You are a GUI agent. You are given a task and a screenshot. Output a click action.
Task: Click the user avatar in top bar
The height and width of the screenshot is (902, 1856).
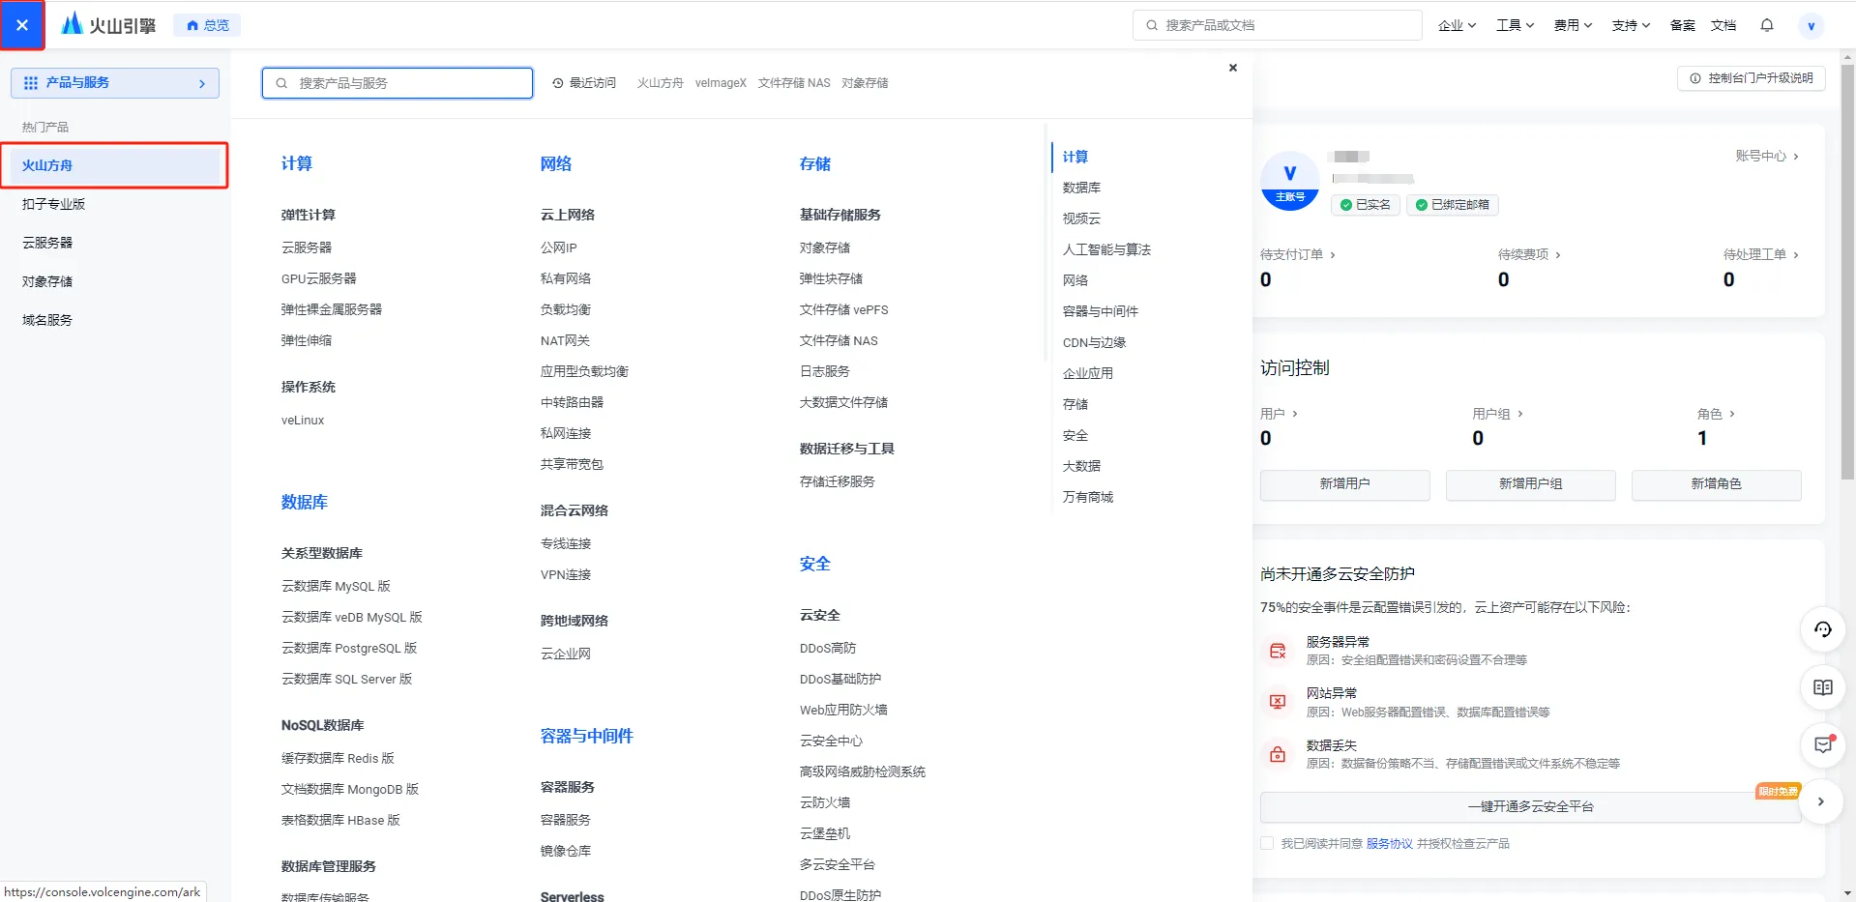pos(1811,26)
